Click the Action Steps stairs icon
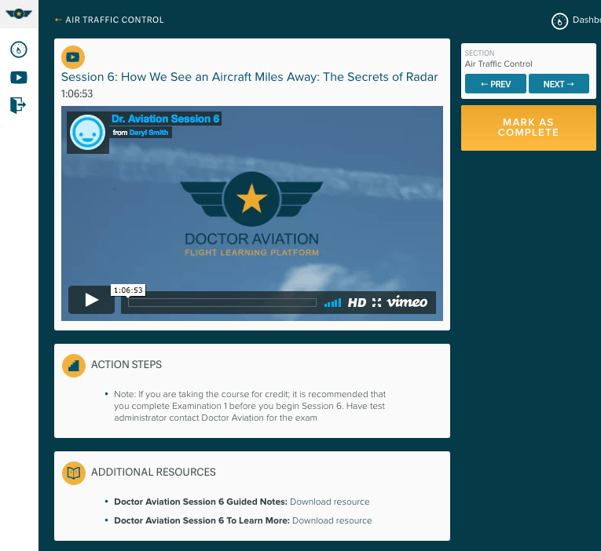The image size is (601, 551). 74,366
